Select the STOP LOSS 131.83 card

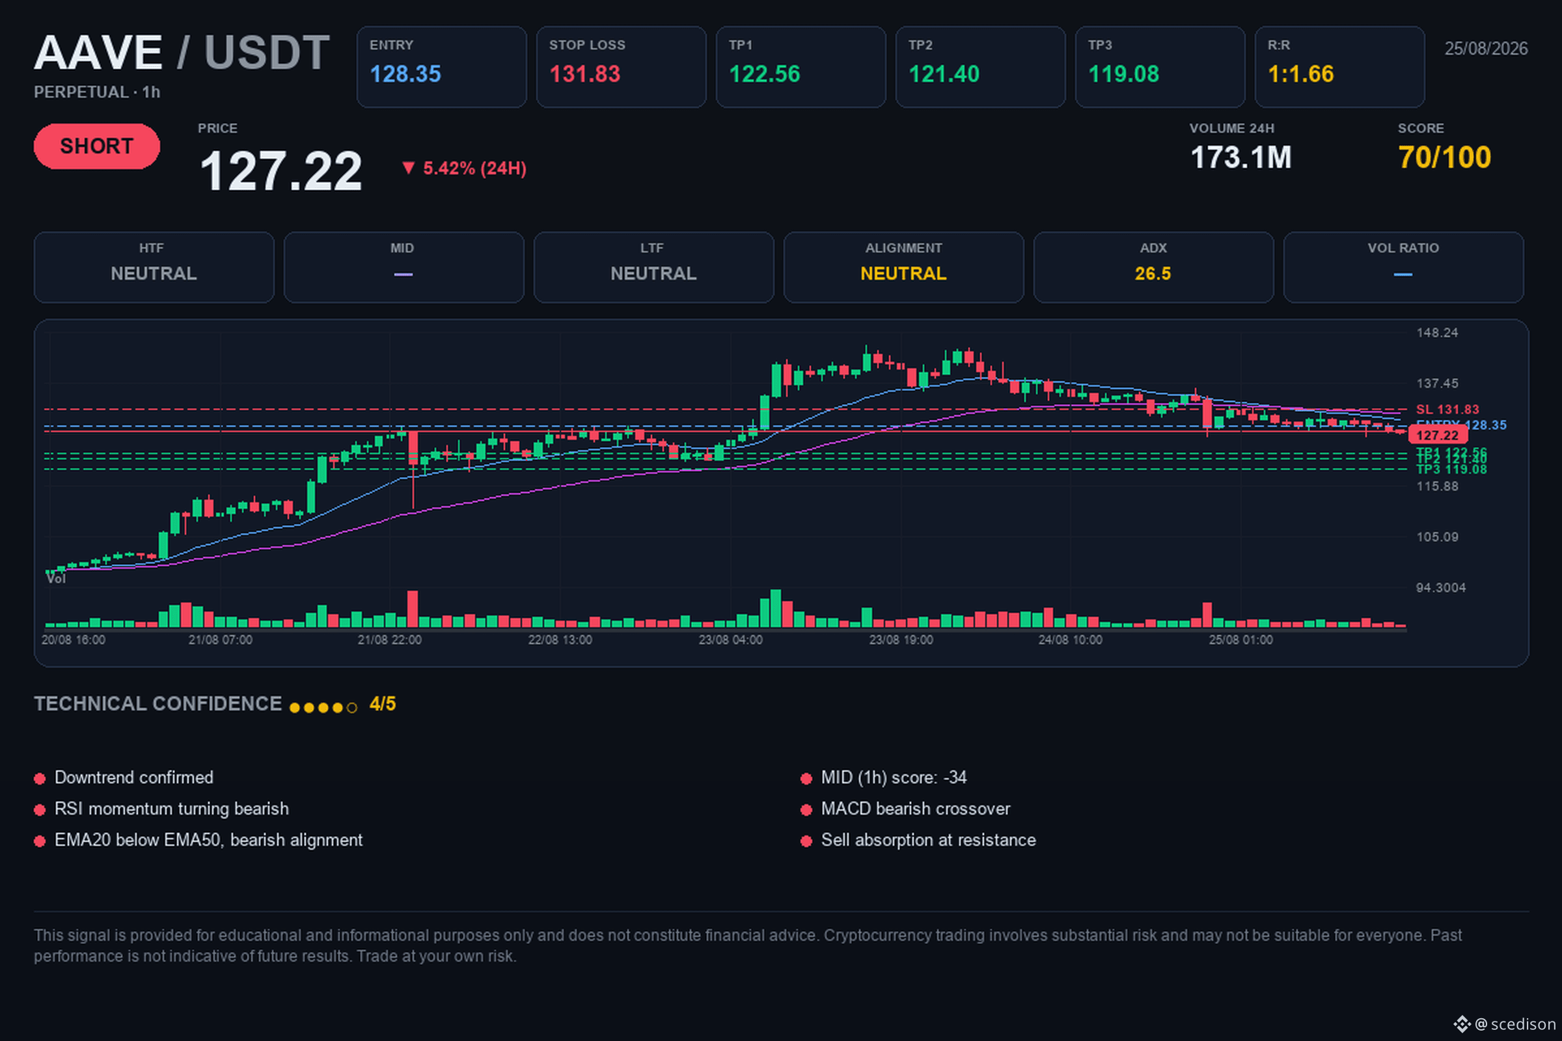(621, 67)
